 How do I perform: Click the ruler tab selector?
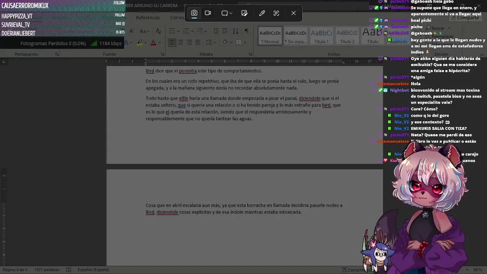coord(4,61)
